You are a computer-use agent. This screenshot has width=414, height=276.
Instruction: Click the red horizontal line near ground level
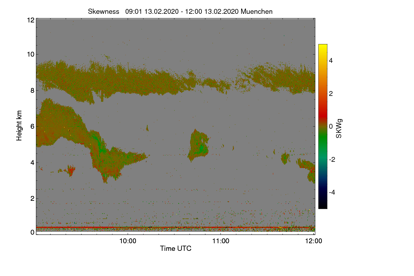[x=175, y=227]
